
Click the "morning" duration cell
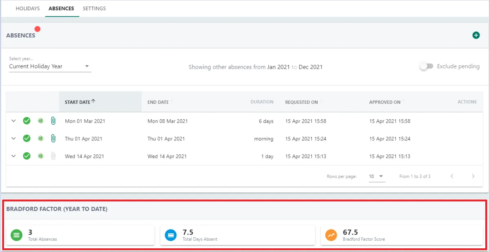click(x=264, y=139)
